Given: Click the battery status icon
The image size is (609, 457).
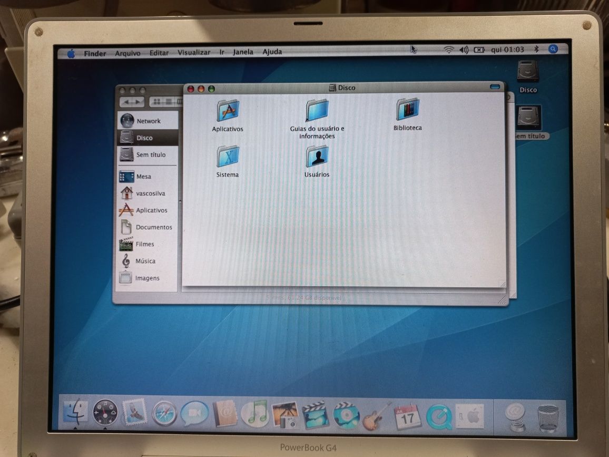Looking at the screenshot, I should [479, 50].
